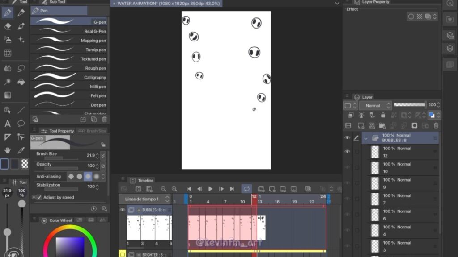This screenshot has height=257, width=458.
Task: Switch to the WATER ANIMATION canvas tab
Action: tap(166, 4)
